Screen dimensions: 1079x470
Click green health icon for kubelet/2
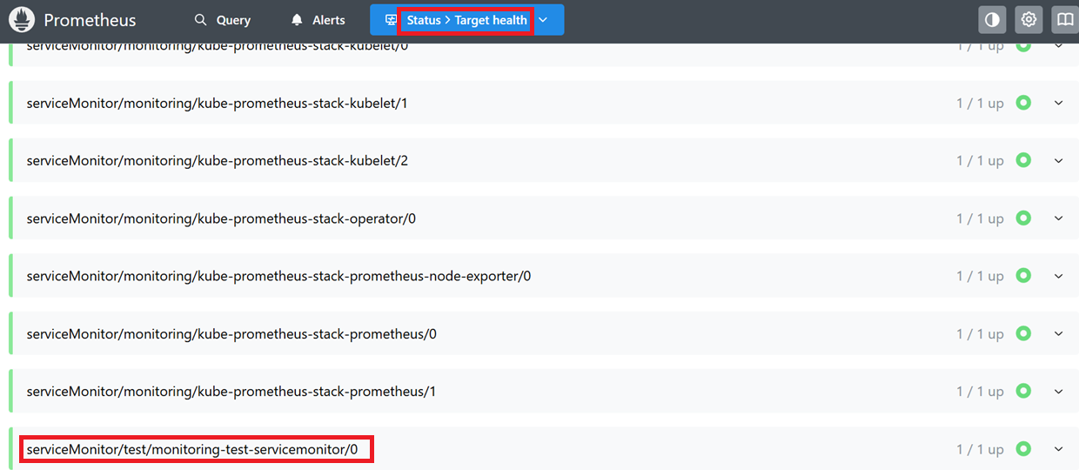point(1023,160)
